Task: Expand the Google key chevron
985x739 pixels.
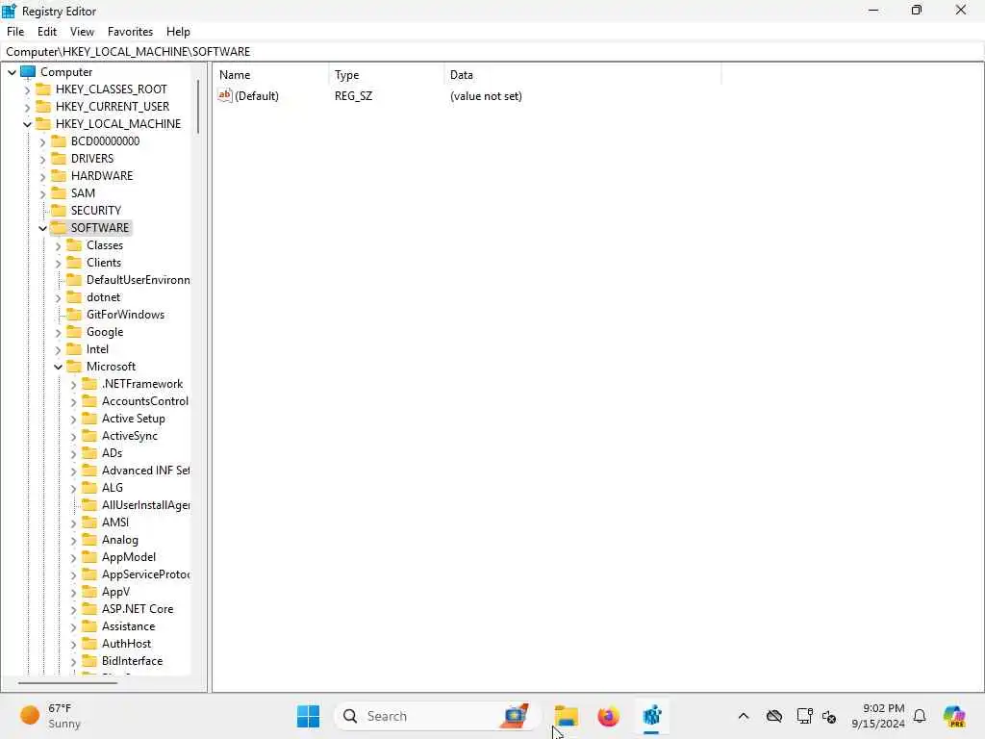Action: (x=58, y=332)
